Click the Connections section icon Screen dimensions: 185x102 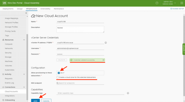tap(3, 87)
